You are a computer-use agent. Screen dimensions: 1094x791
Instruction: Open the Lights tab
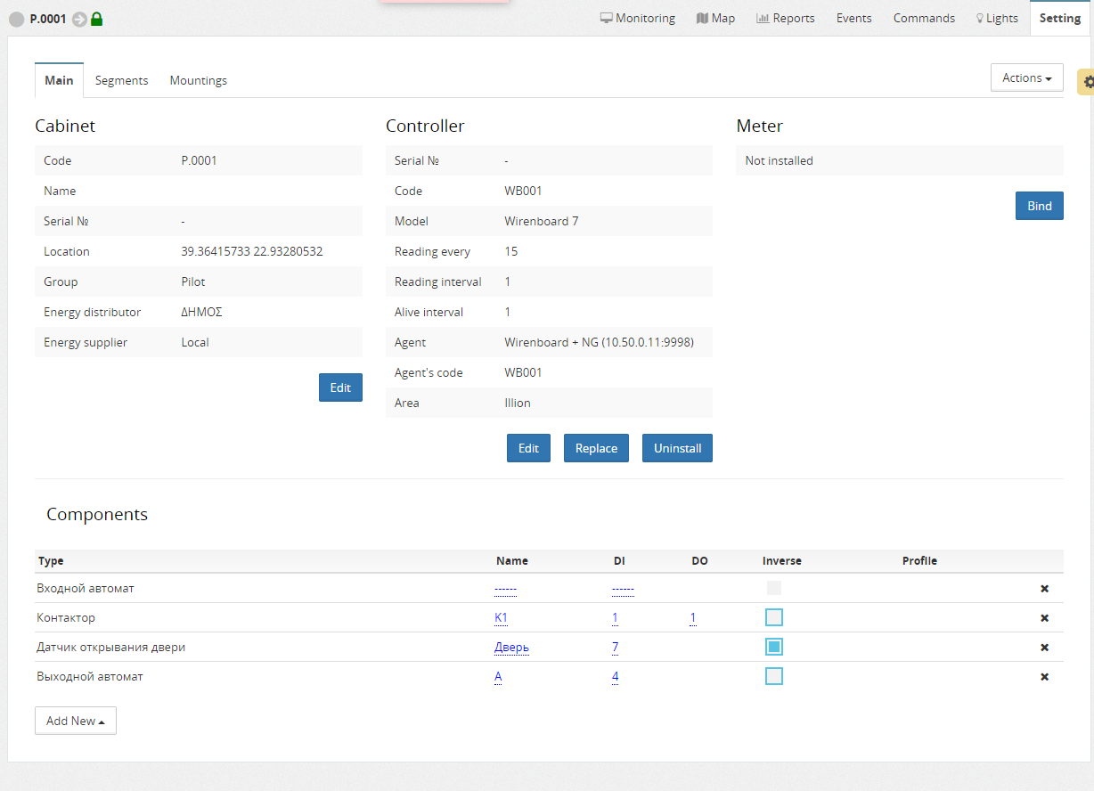pyautogui.click(x=997, y=18)
